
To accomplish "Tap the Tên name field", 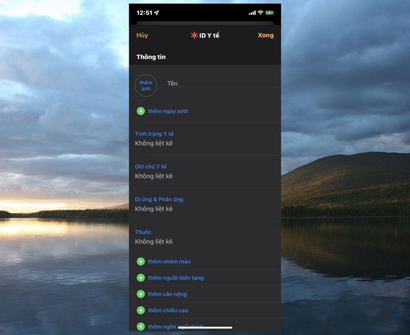I will pos(222,84).
